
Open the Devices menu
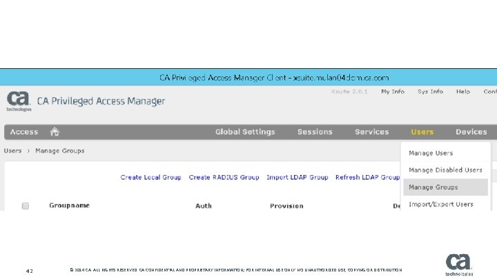471,132
